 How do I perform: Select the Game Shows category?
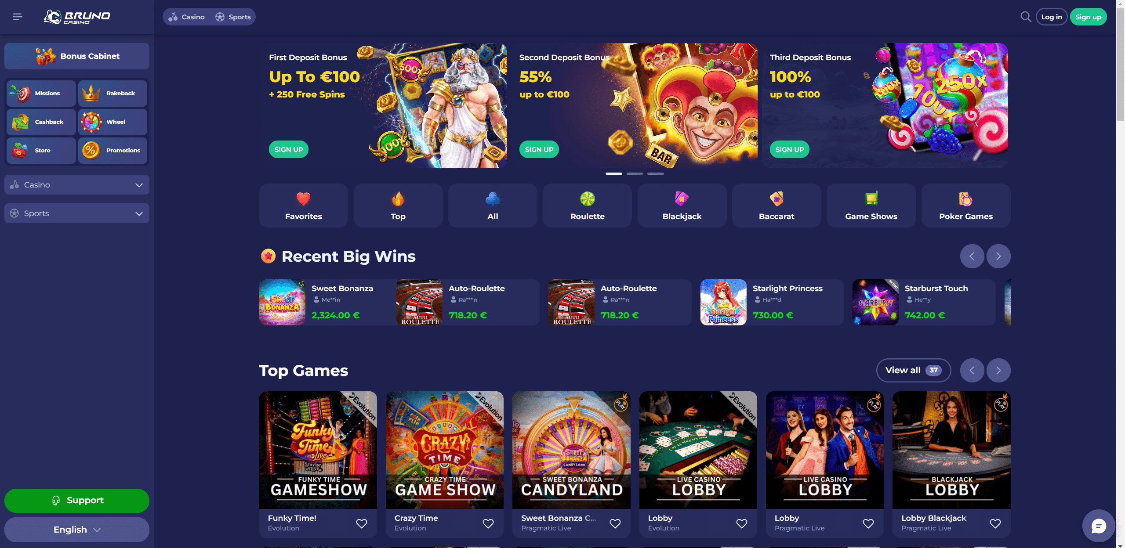tap(871, 205)
